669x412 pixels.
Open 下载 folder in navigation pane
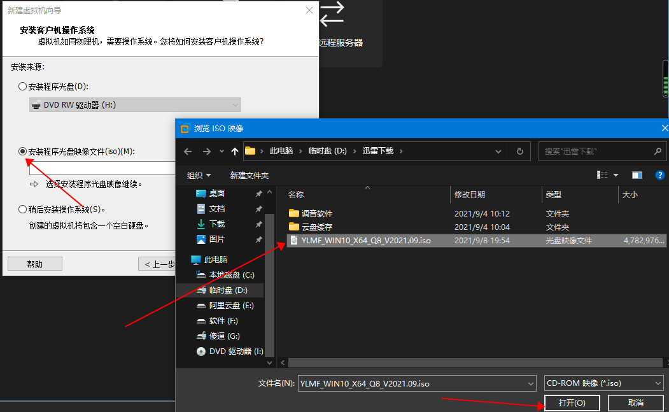tap(217, 224)
